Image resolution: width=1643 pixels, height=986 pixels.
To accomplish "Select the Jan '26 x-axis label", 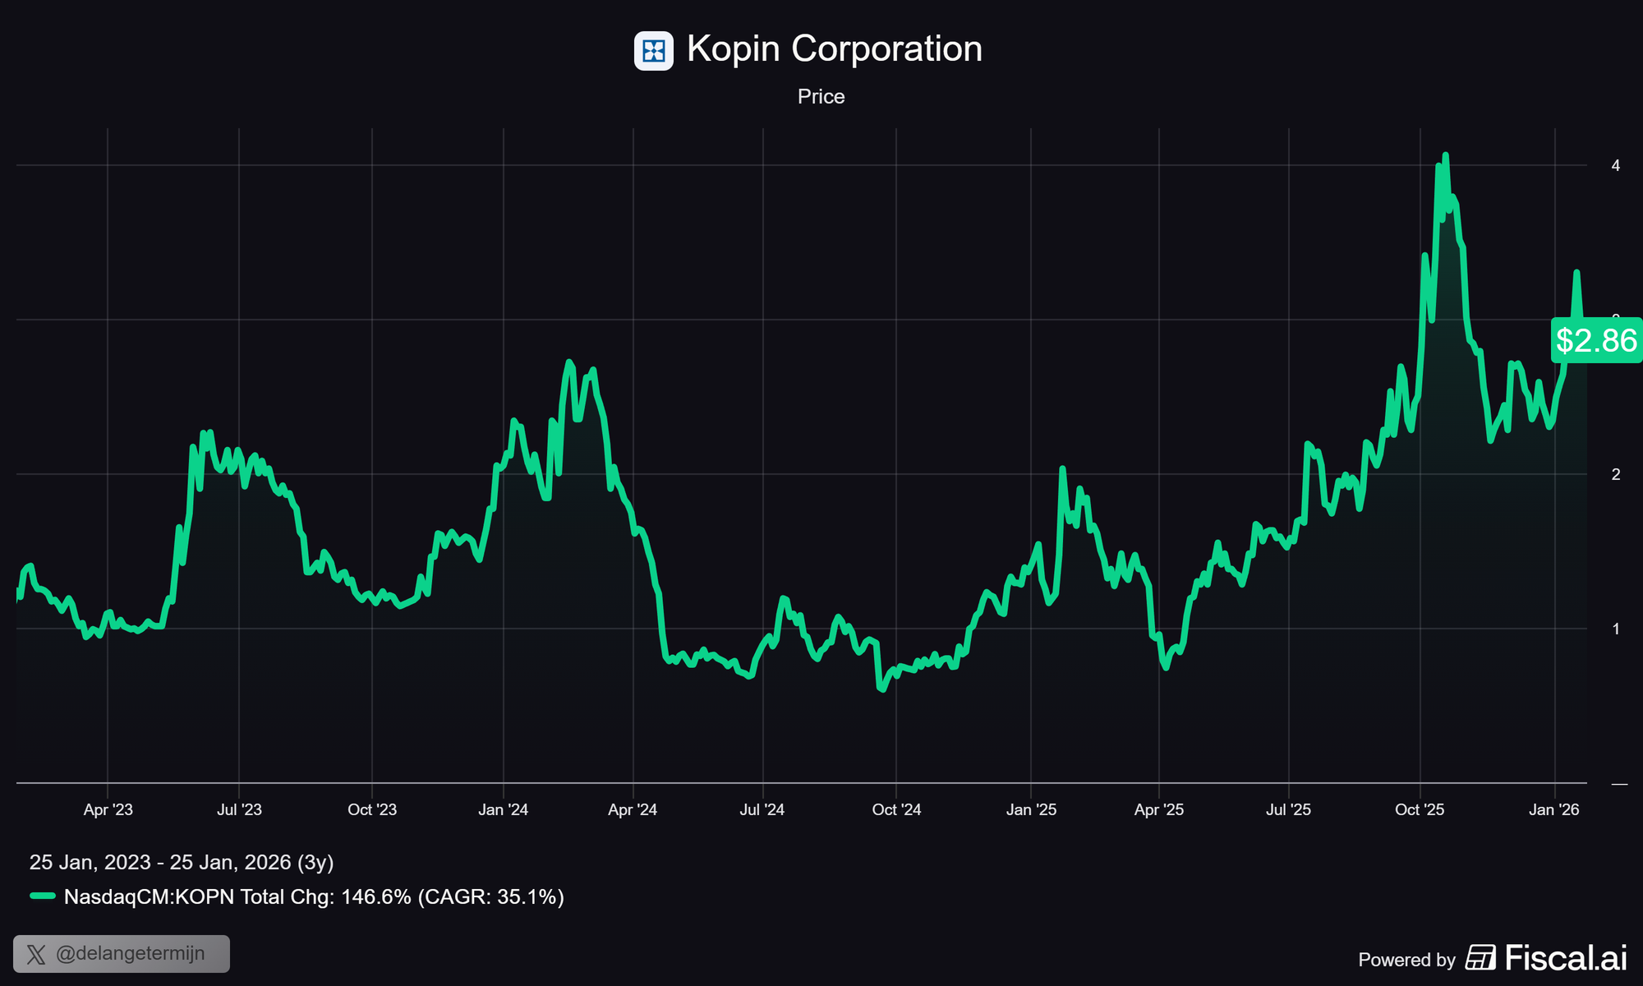I will pyautogui.click(x=1553, y=810).
